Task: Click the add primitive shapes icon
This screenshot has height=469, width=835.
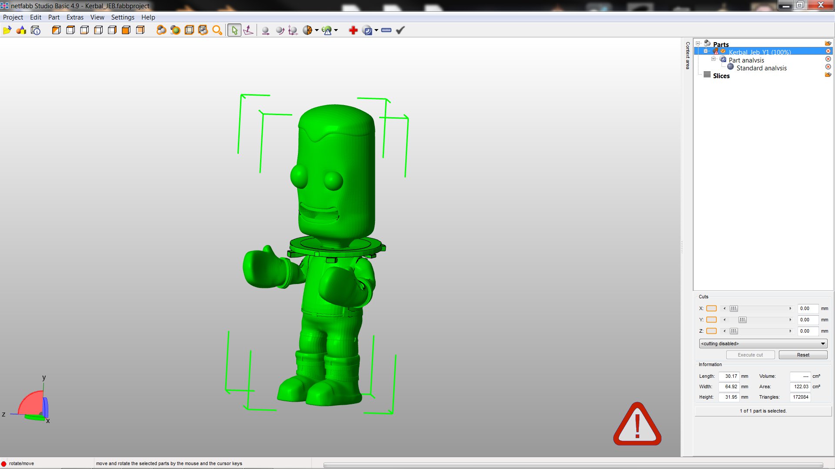Action: (x=21, y=30)
